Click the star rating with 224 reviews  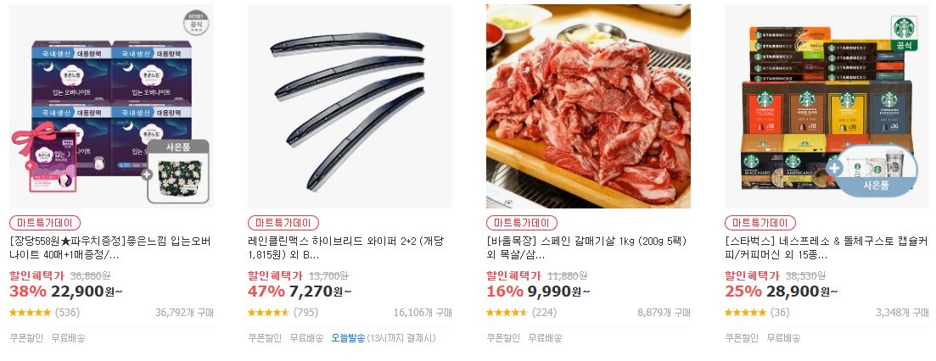coord(507,312)
